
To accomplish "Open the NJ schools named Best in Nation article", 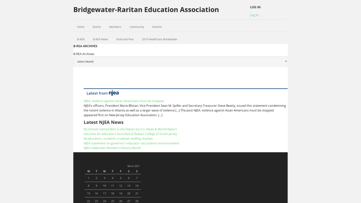I will click(x=130, y=129).
